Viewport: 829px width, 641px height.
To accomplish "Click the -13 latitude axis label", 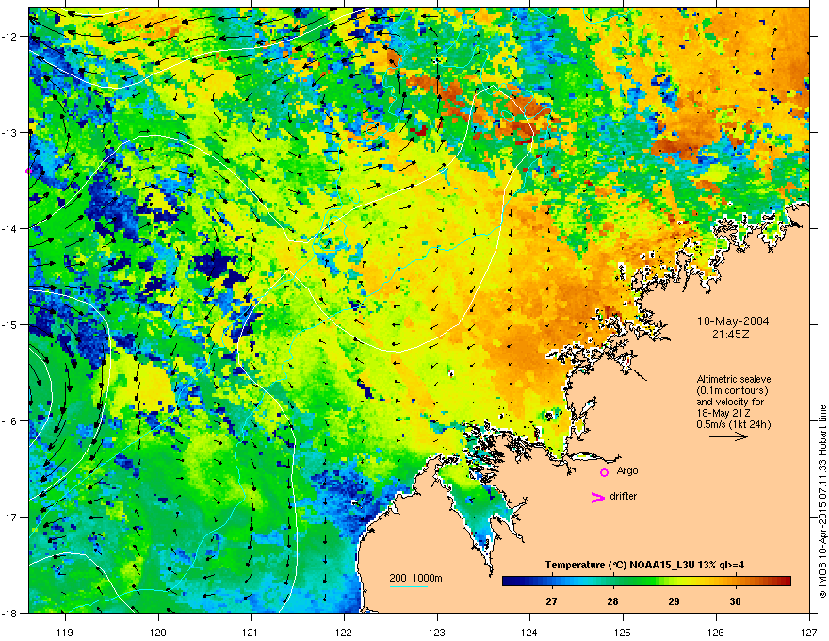I will (10, 132).
